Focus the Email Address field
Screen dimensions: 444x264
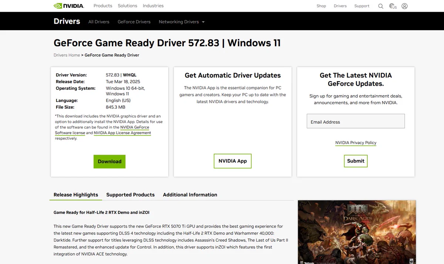pyautogui.click(x=356, y=121)
